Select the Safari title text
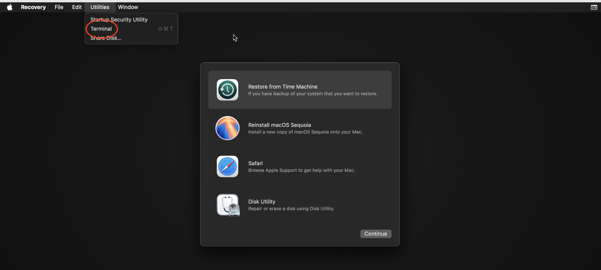The width and height of the screenshot is (601, 270). tap(255, 163)
